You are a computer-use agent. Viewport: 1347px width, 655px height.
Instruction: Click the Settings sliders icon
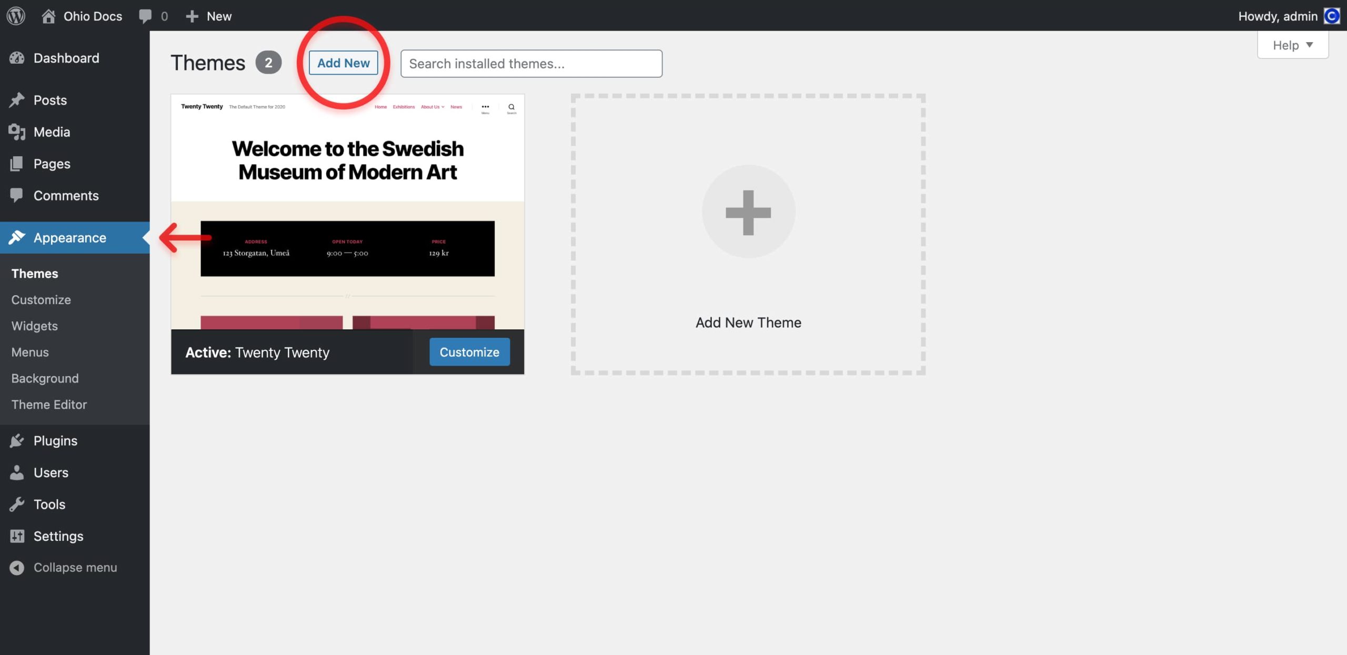(17, 536)
